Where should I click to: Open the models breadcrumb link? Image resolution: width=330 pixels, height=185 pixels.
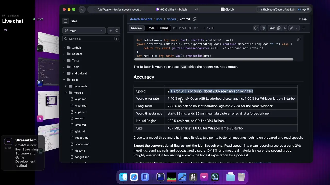[x=171, y=19]
